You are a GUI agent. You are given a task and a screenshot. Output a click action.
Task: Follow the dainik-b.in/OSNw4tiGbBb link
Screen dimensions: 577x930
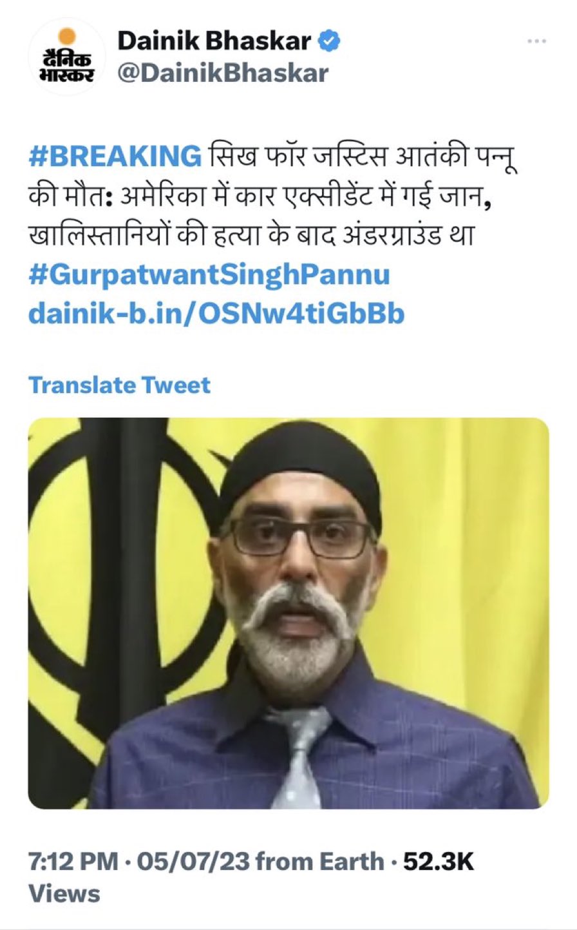point(216,313)
